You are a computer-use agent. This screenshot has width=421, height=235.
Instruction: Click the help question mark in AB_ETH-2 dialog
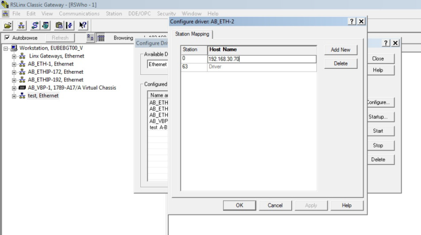point(352,21)
